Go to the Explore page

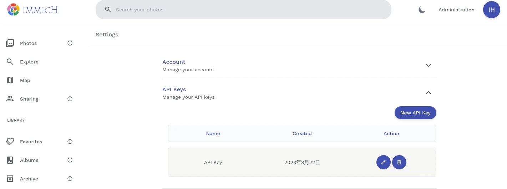pyautogui.click(x=29, y=62)
